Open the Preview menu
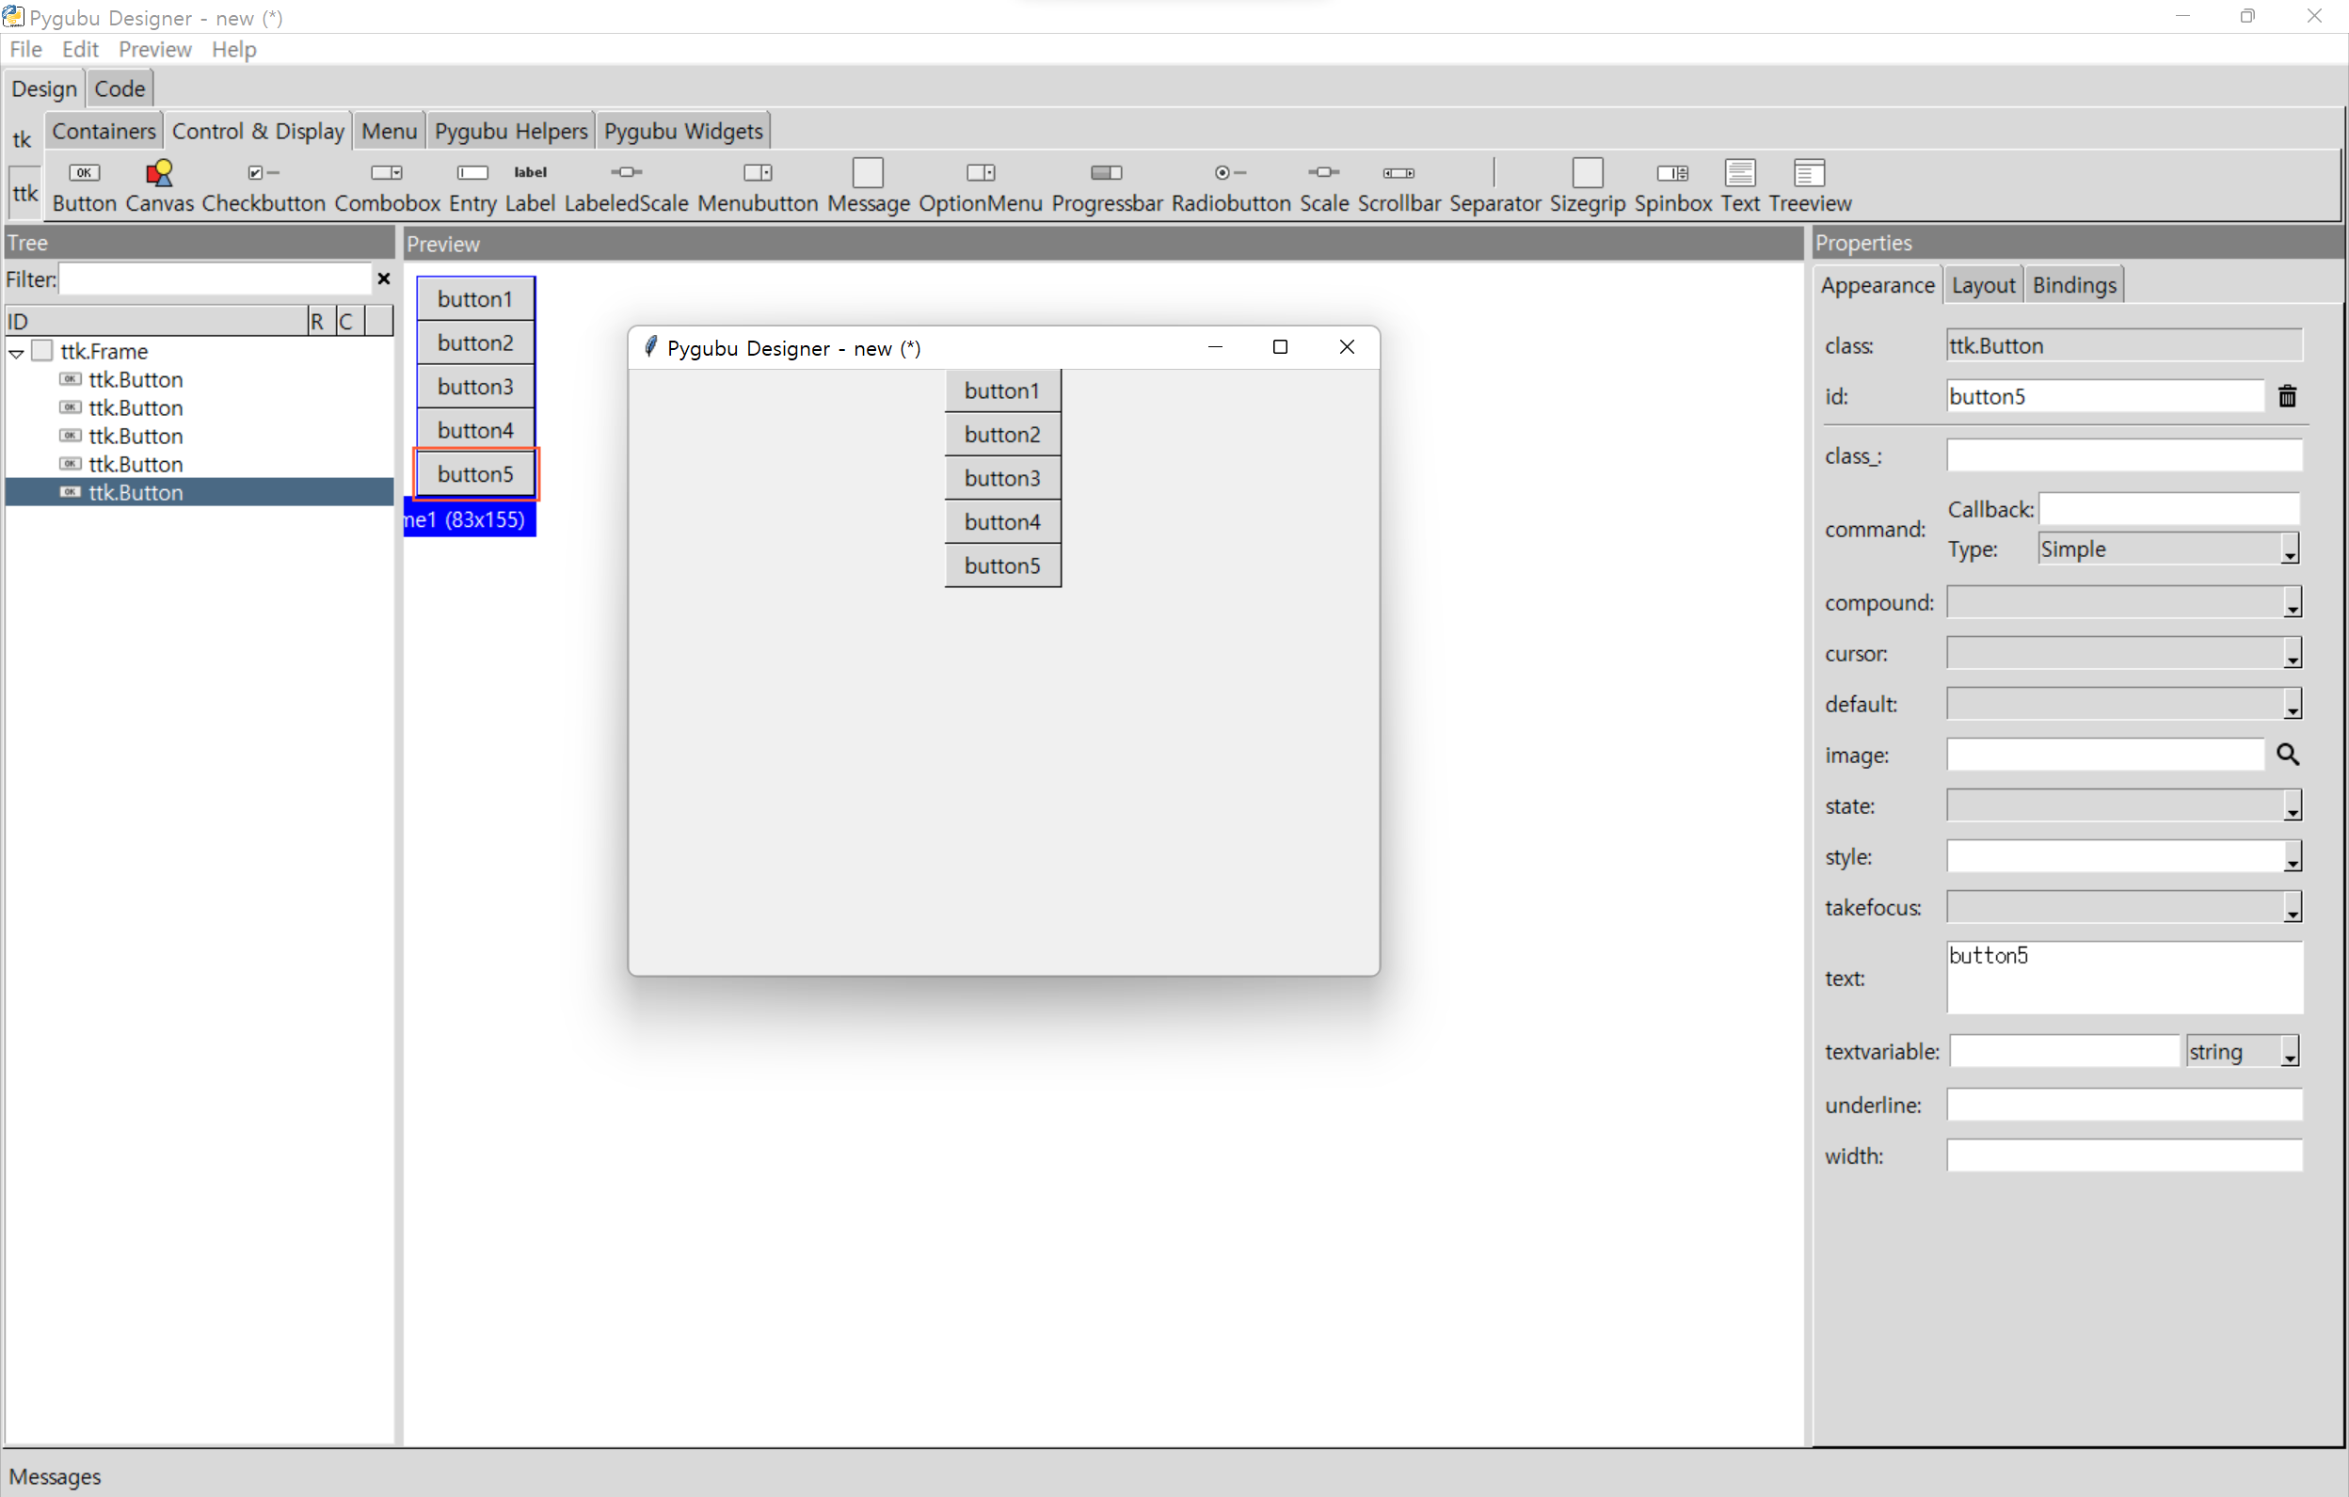This screenshot has height=1497, width=2349. click(x=154, y=49)
